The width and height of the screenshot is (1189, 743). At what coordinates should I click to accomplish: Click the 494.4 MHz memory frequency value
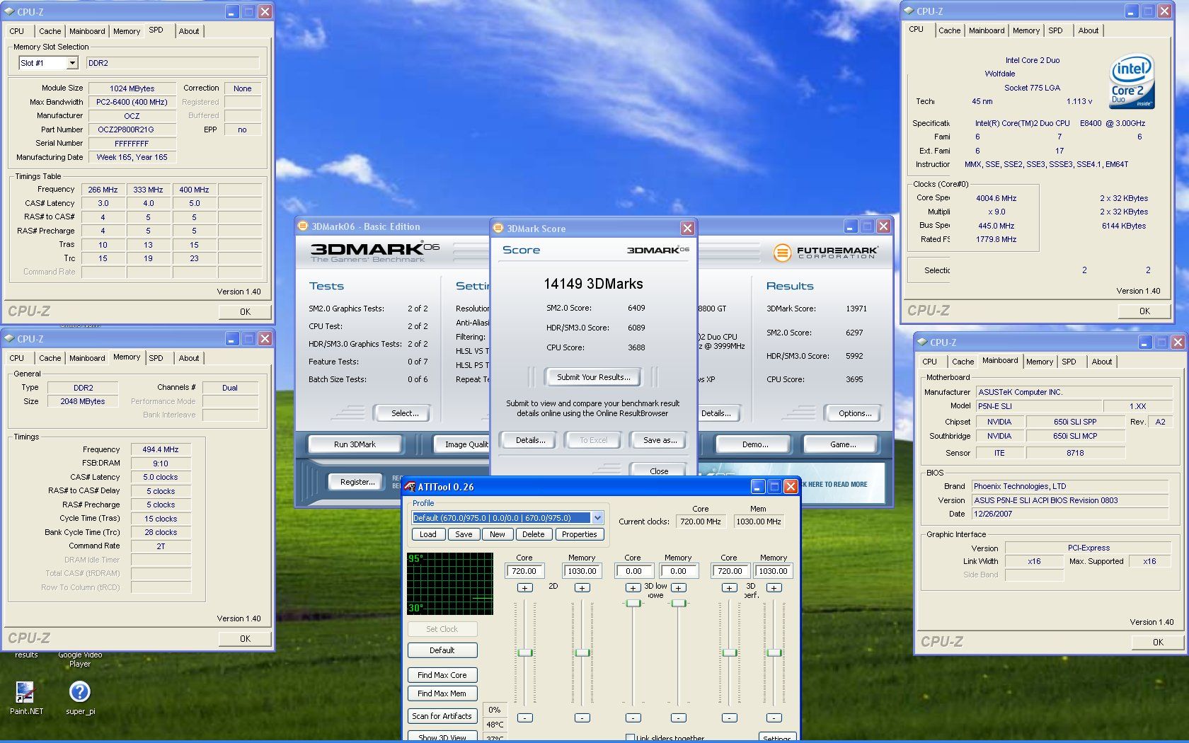pos(161,449)
